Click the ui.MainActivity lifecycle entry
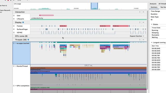 tap(37, 18)
